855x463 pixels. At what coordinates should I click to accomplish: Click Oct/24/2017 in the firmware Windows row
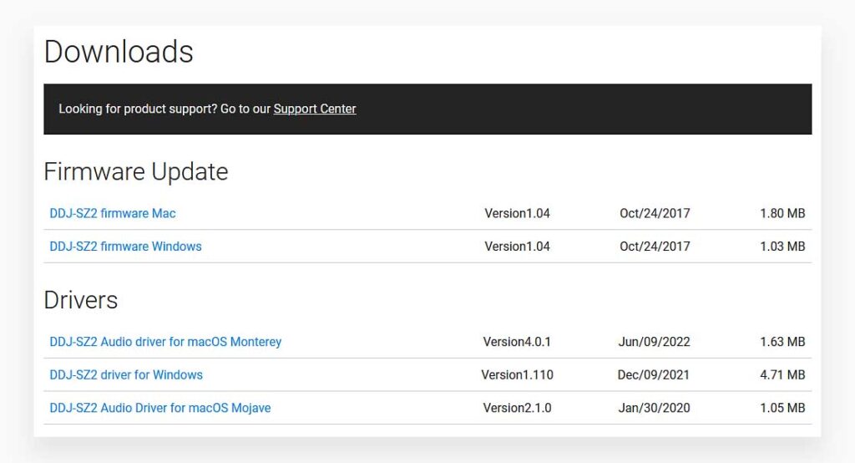tap(655, 247)
